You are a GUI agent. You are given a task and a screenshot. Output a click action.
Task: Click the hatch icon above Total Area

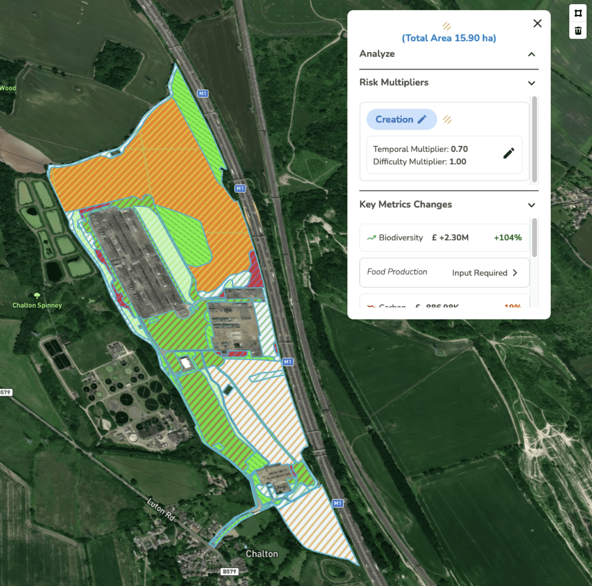coord(447,26)
